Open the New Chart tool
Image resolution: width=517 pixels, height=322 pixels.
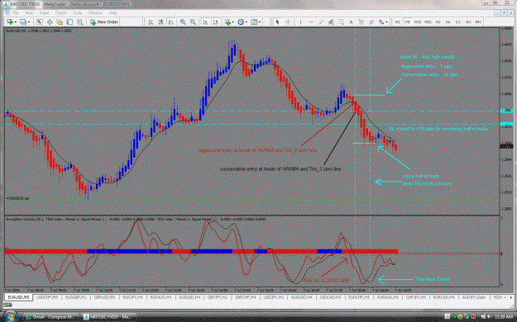click(10, 22)
